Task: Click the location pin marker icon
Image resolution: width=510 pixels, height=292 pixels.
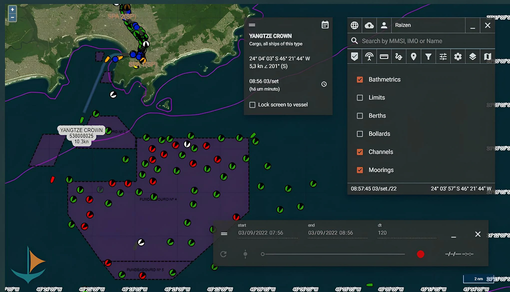Action: click(x=413, y=57)
